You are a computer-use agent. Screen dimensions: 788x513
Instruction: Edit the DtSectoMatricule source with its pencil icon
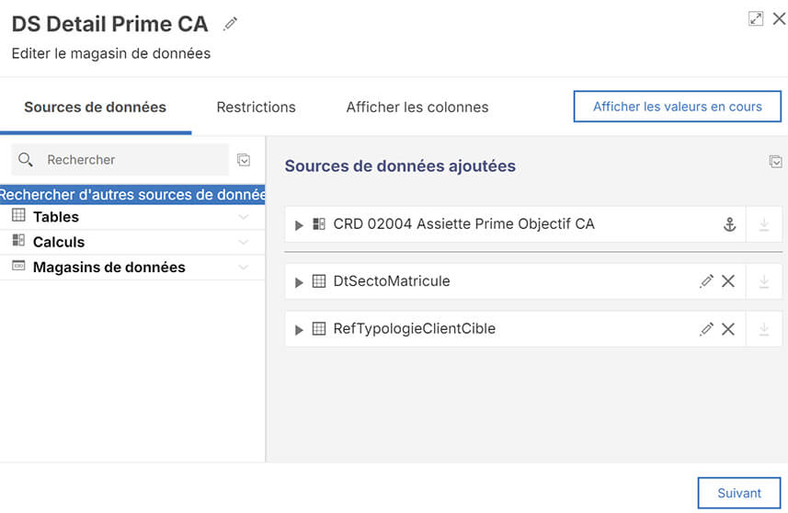(x=706, y=281)
